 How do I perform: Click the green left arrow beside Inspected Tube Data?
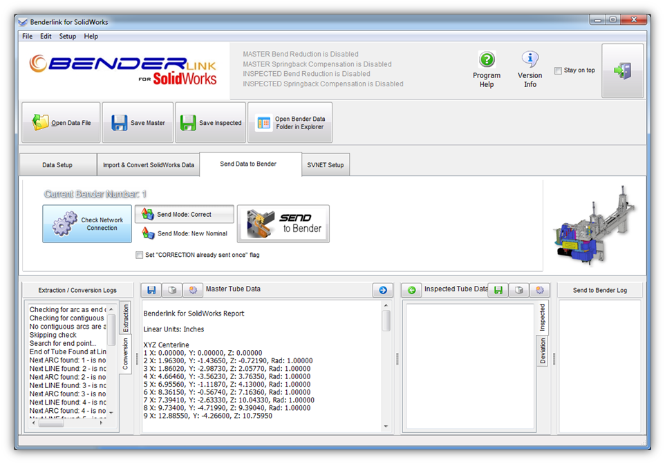pos(411,290)
